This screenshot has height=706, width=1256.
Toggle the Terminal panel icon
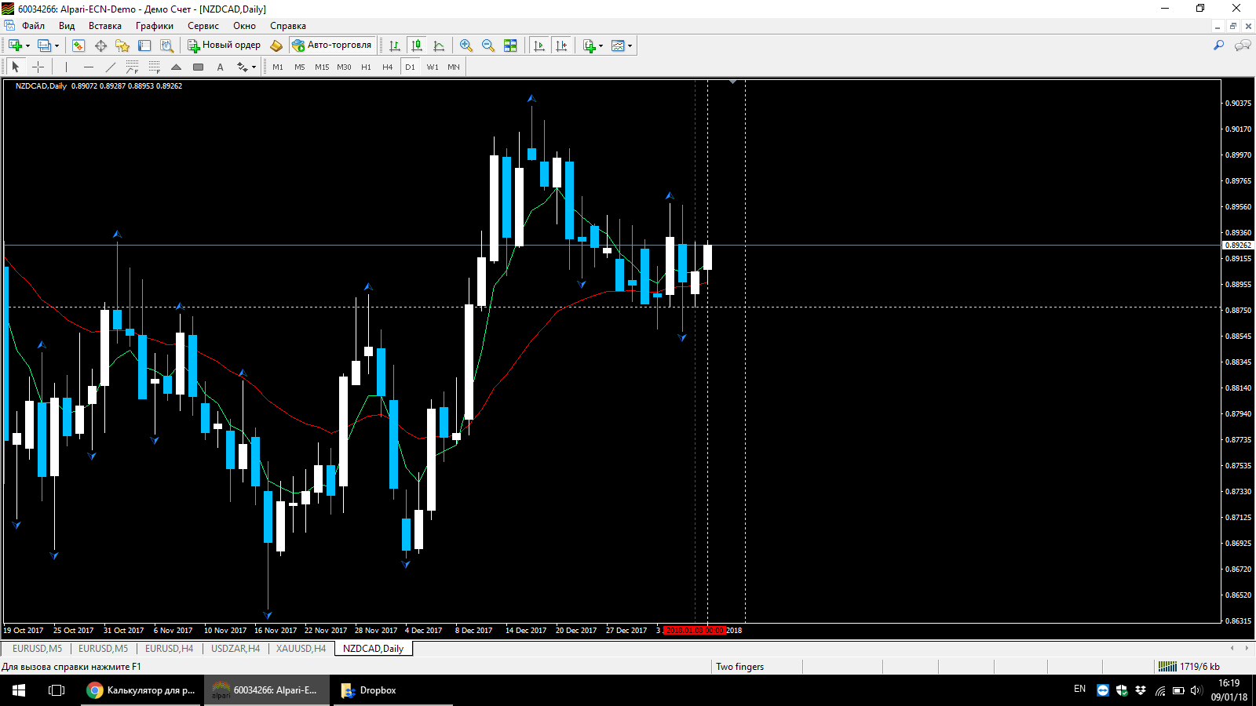click(x=144, y=45)
